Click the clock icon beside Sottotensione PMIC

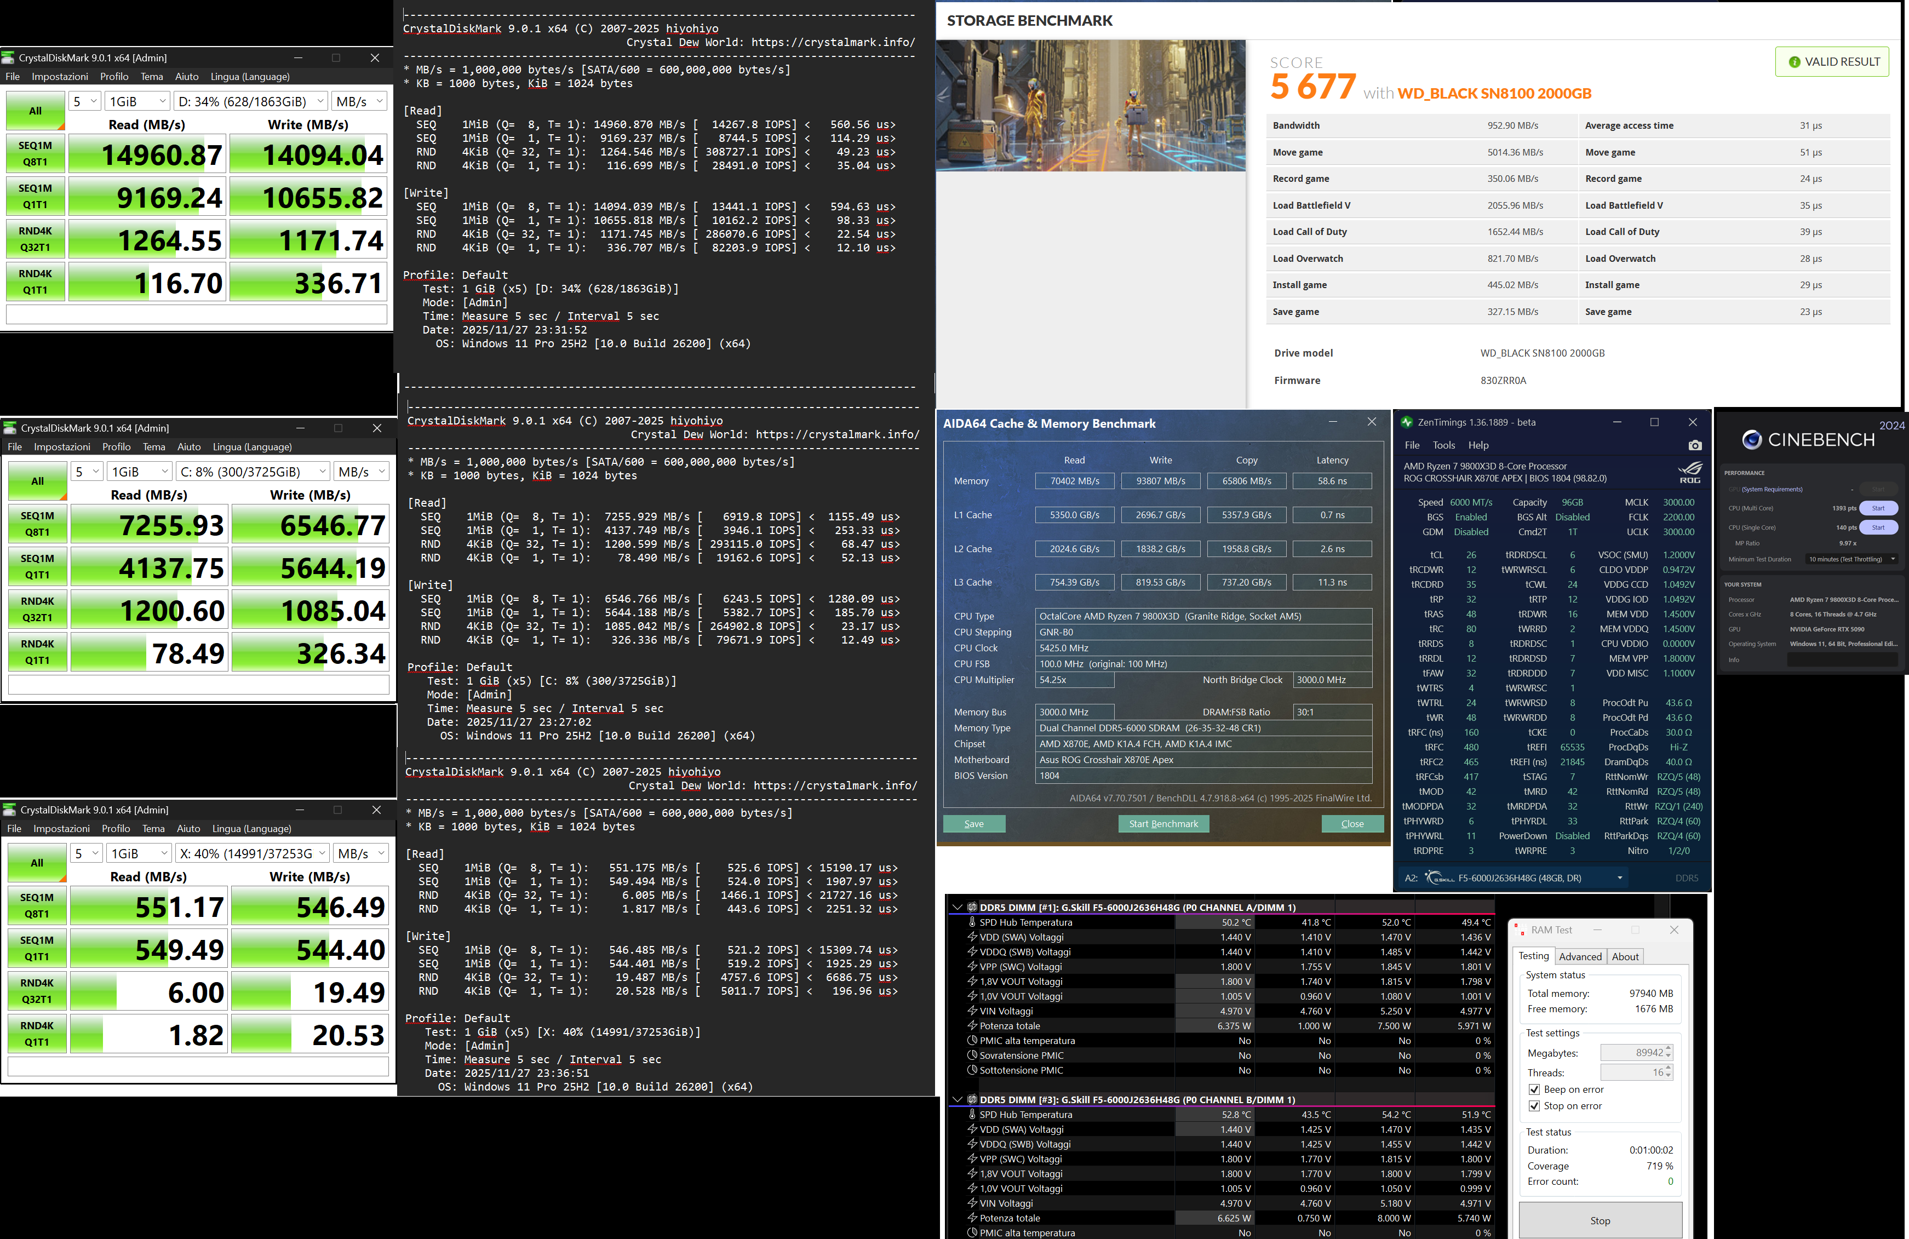pos(972,1071)
